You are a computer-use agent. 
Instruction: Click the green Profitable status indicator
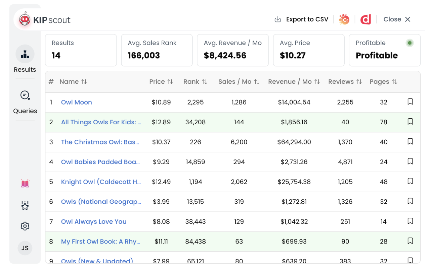409,43
